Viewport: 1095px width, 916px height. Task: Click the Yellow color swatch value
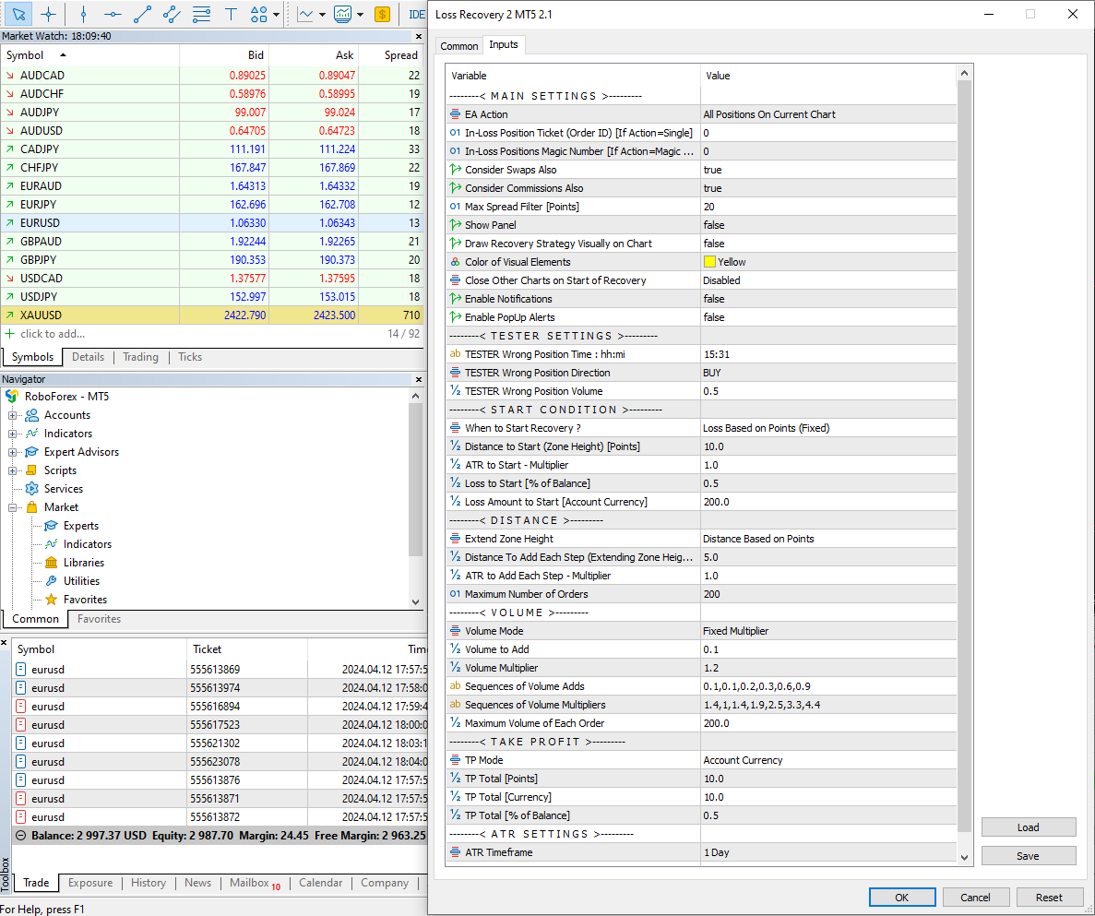tap(710, 262)
